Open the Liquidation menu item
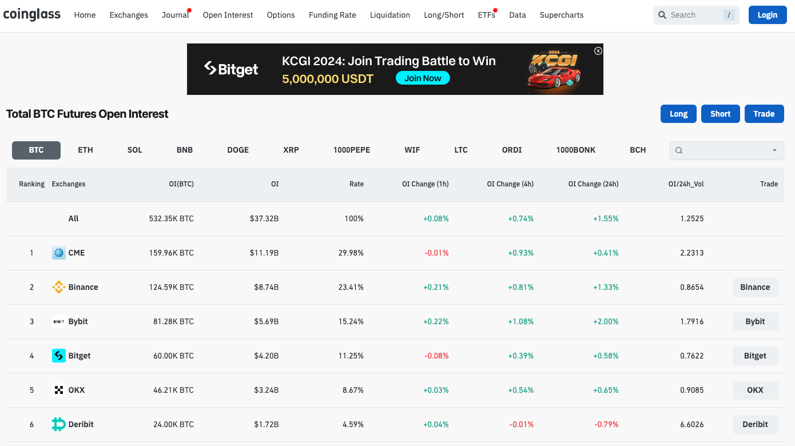795x446 pixels. (390, 15)
